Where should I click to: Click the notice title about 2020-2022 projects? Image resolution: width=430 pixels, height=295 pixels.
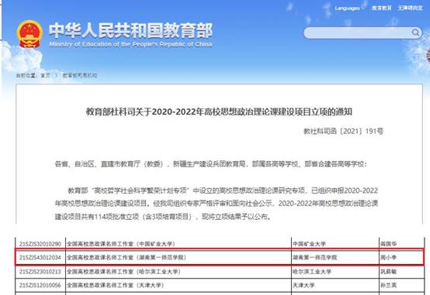pos(219,111)
